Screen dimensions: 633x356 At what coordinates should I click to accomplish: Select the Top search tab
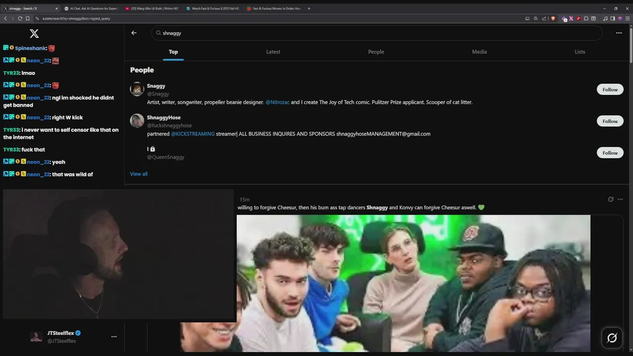pyautogui.click(x=173, y=51)
